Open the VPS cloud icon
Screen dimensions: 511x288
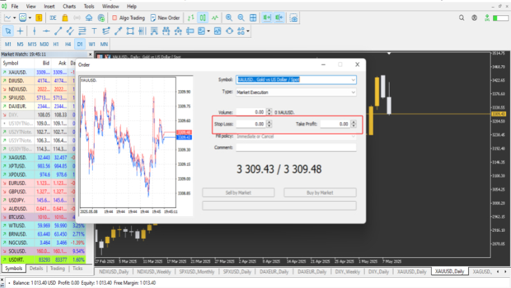pos(89,18)
